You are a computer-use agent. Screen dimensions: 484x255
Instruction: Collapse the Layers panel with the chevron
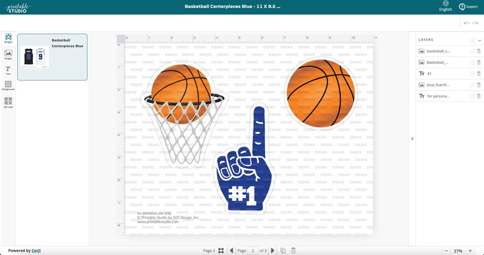(x=479, y=40)
